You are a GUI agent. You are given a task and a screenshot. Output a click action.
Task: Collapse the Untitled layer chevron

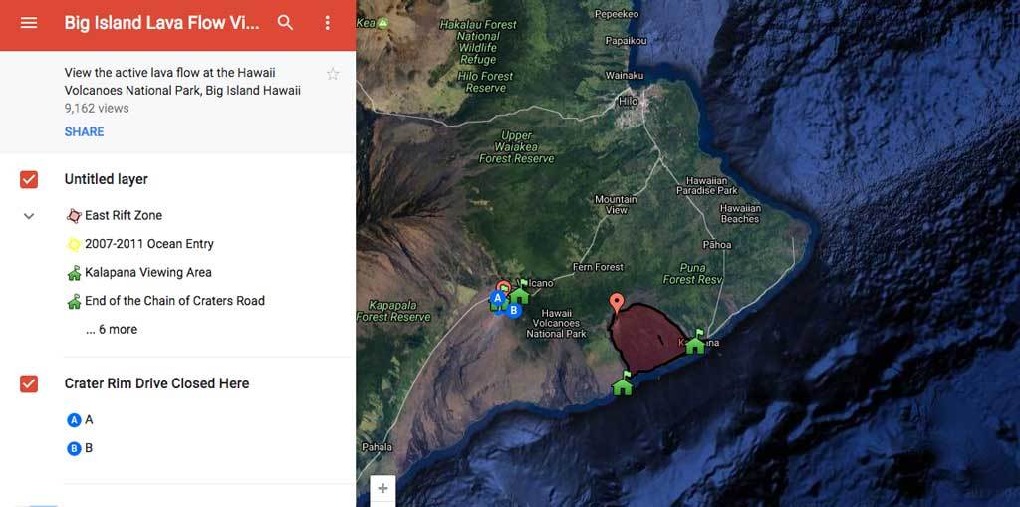(29, 216)
